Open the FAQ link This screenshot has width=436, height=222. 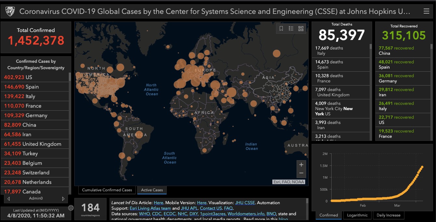pyautogui.click(x=228, y=208)
